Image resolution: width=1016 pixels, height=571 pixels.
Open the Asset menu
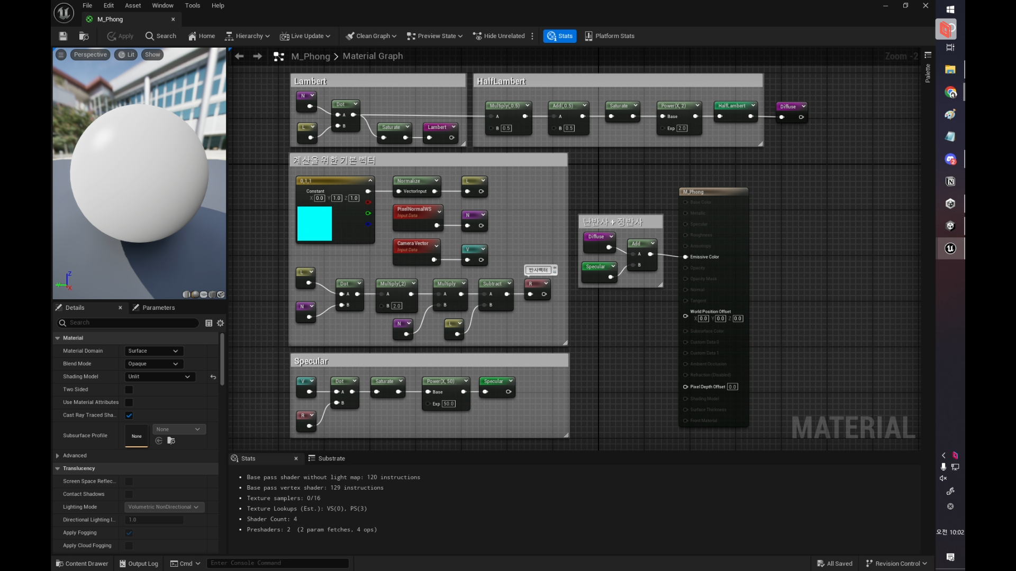(133, 5)
